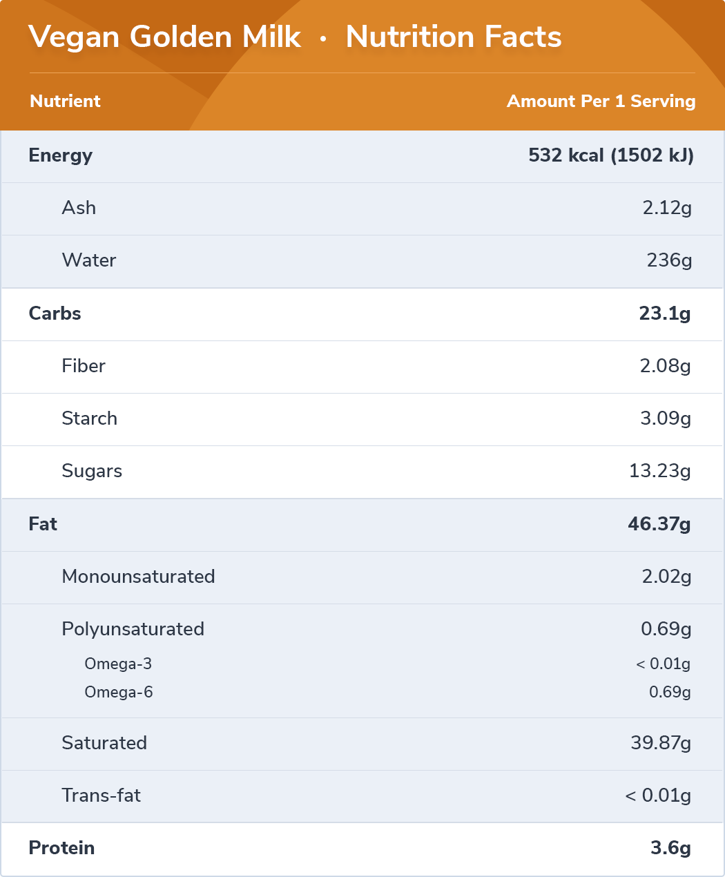Click the Water row label

[x=89, y=260]
